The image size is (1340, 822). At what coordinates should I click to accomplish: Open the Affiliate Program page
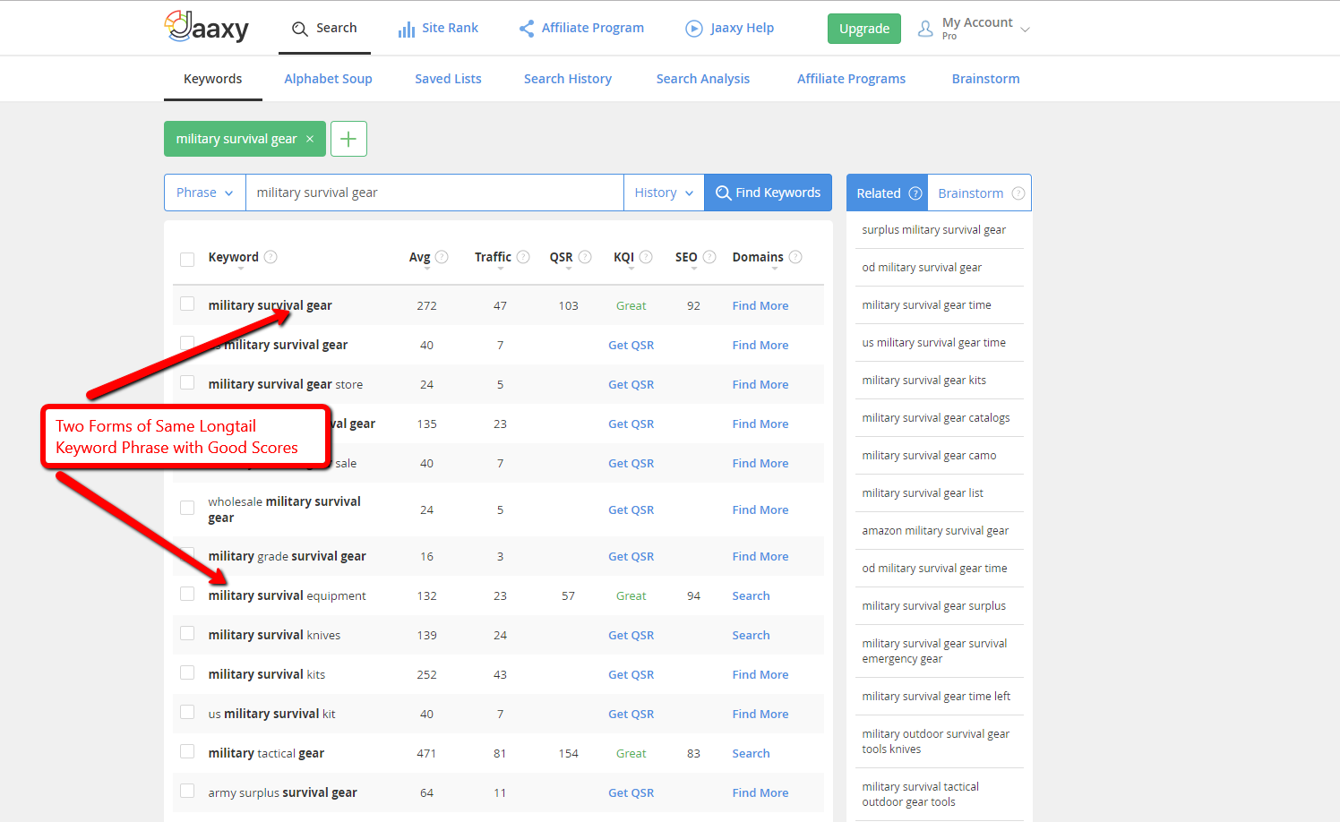(x=581, y=28)
